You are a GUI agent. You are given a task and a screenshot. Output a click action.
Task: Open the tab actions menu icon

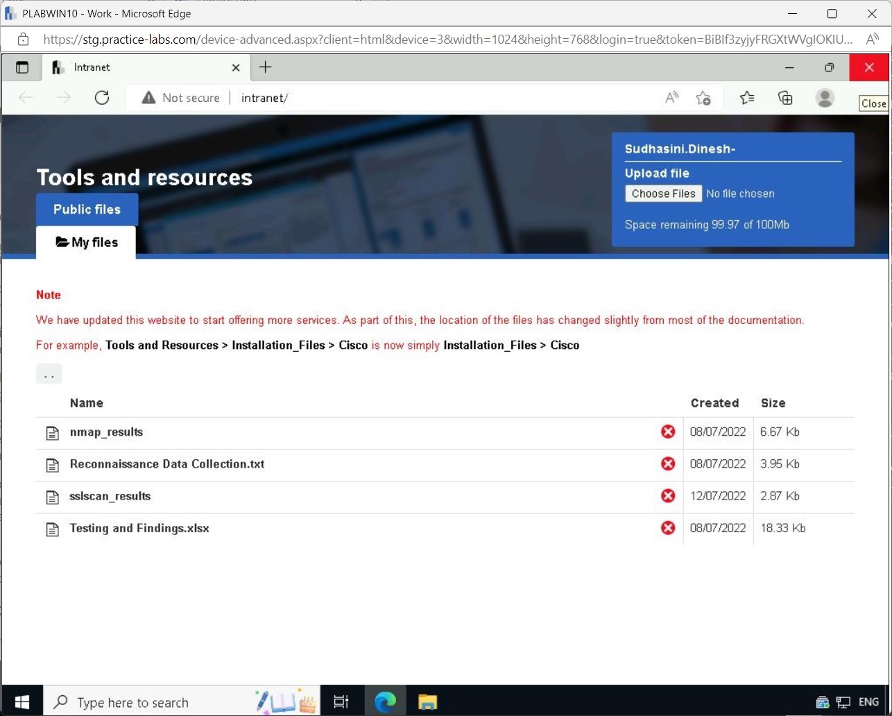(22, 67)
